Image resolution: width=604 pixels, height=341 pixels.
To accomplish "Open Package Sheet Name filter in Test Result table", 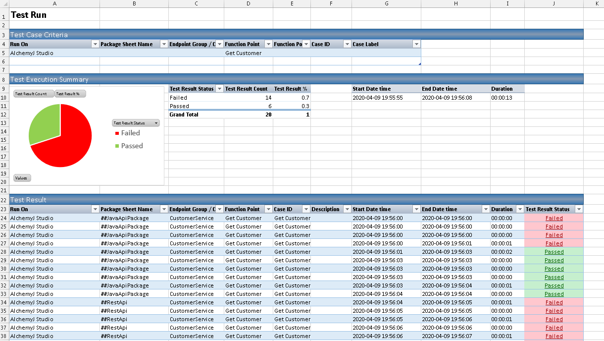I will pyautogui.click(x=164, y=209).
